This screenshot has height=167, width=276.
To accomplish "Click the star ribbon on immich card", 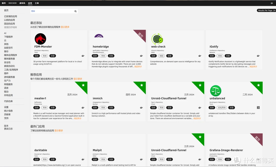I will [x=142, y=85].
